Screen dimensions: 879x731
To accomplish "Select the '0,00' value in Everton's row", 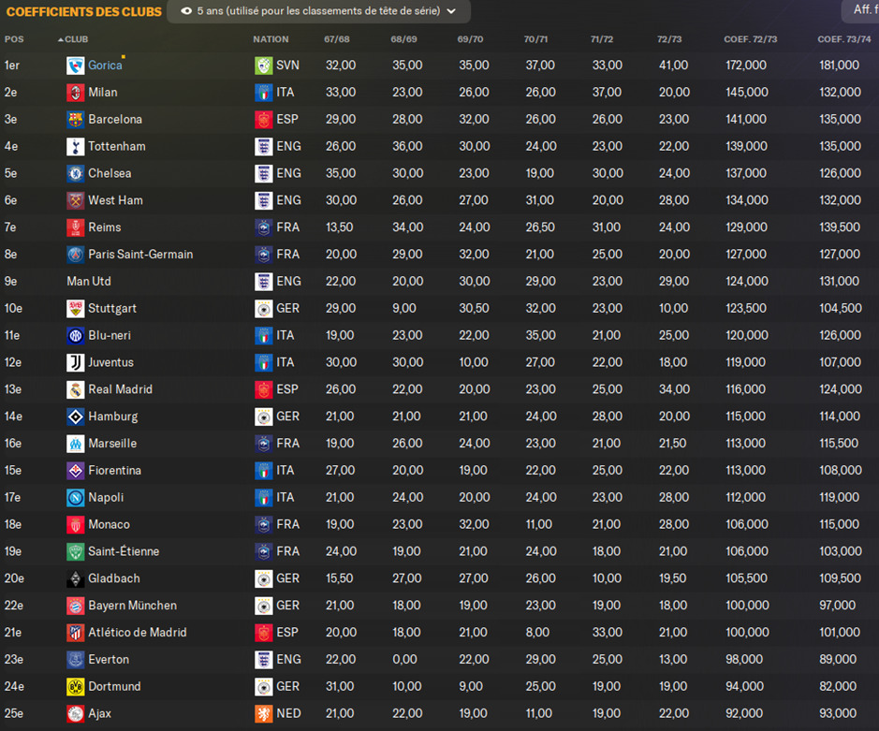I will pos(404,659).
